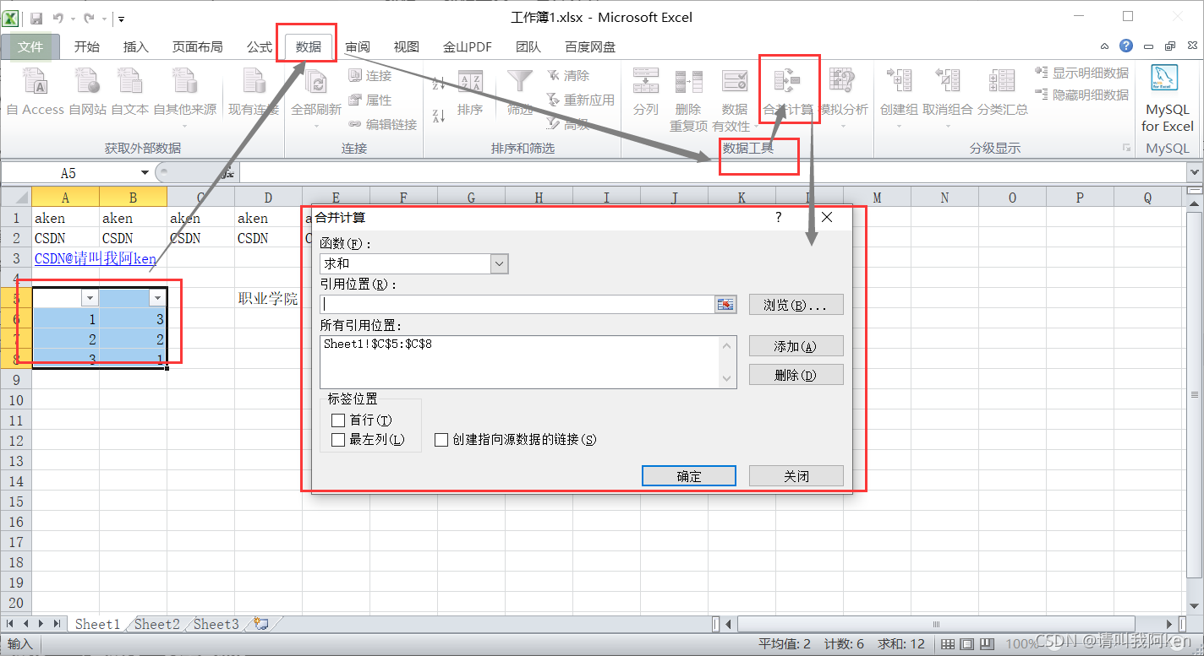Sort ascending A to Z

pyautogui.click(x=439, y=83)
